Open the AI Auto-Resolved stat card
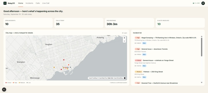 (180, 23)
